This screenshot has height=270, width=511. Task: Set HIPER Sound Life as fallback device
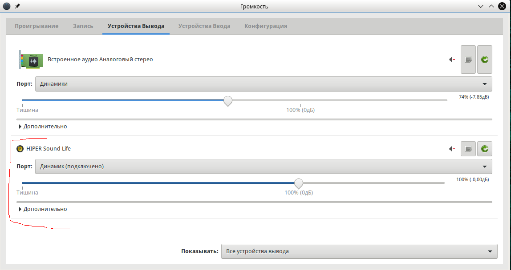(485, 149)
